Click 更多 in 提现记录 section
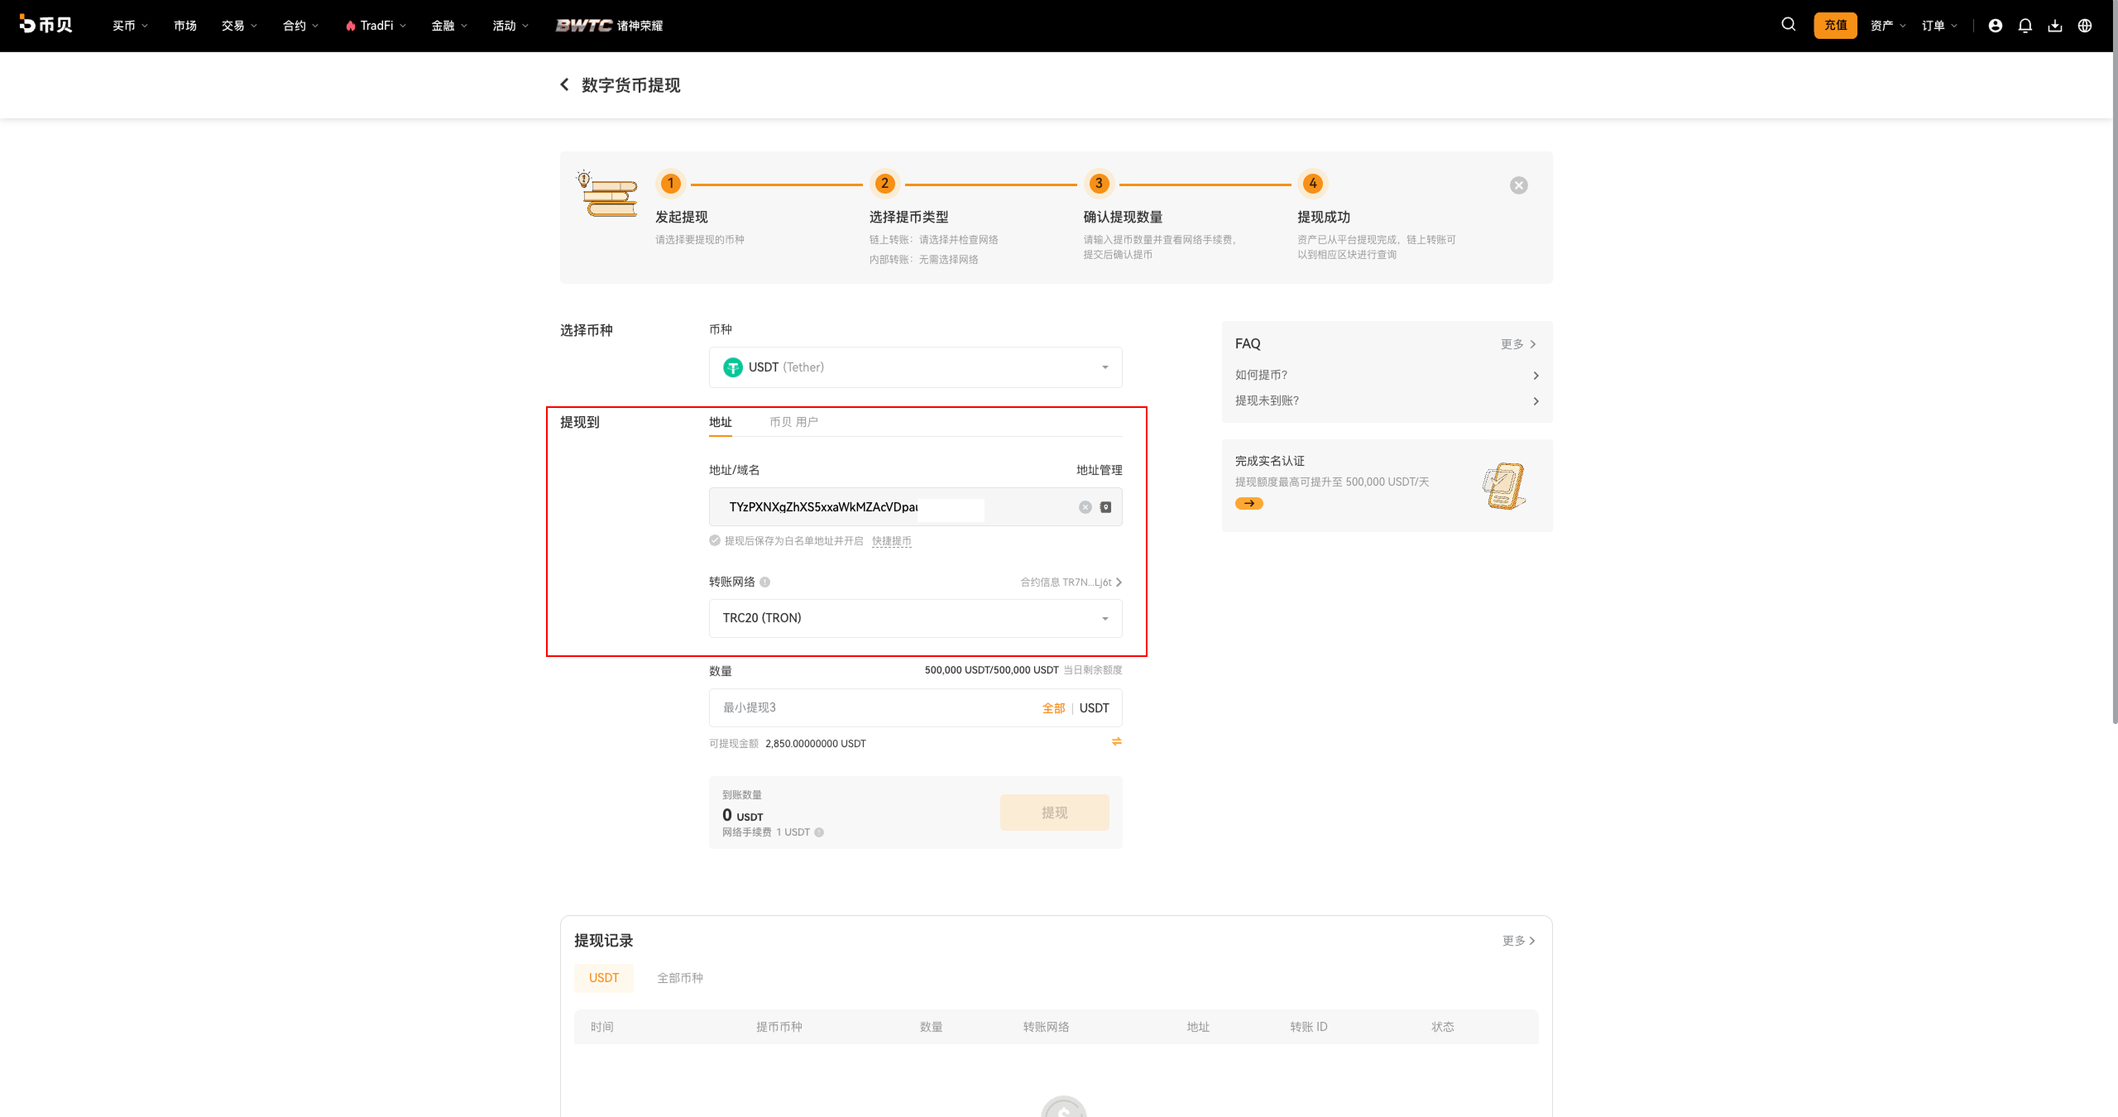The width and height of the screenshot is (2118, 1117). coord(1519,941)
